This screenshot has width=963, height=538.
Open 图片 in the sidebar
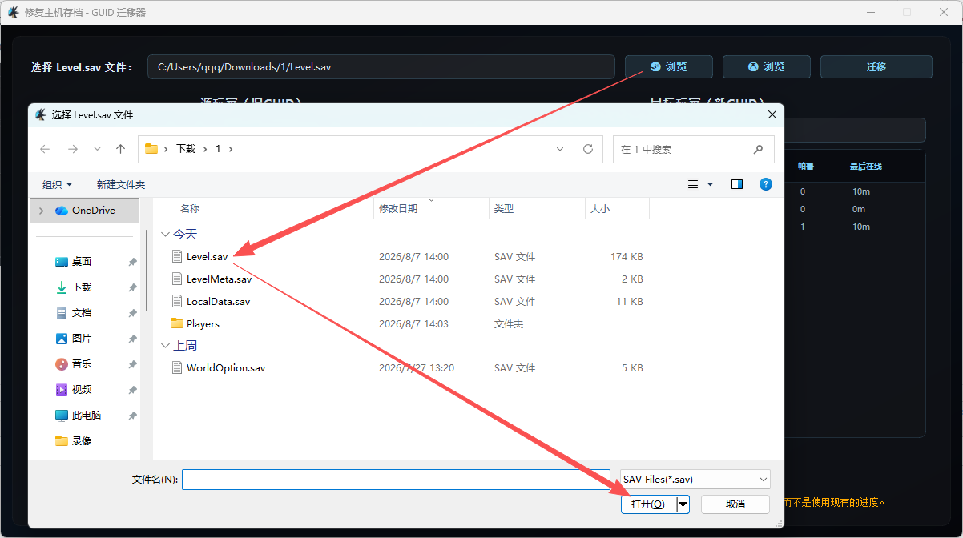pos(82,339)
